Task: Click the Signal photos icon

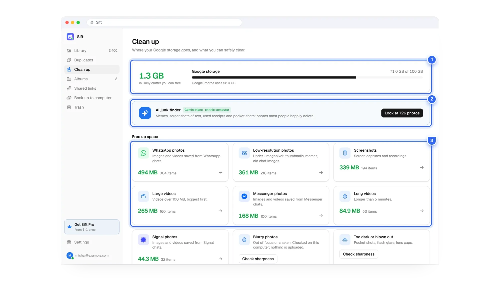Action: coord(143,240)
